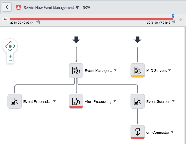Click the Now link
This screenshot has height=144, width=186.
[x=86, y=7]
